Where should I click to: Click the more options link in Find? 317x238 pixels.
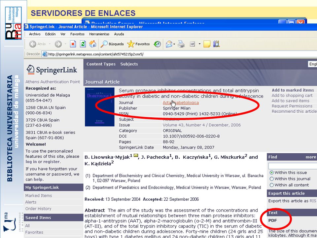coord(311,157)
